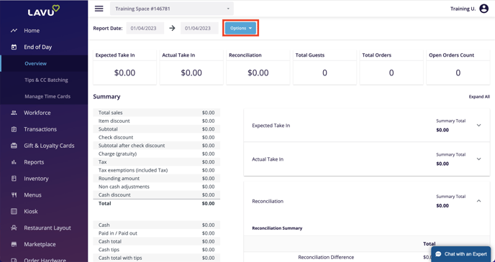Click the Reconciliation Summary heading
The height and width of the screenshot is (262, 495).
(277, 228)
